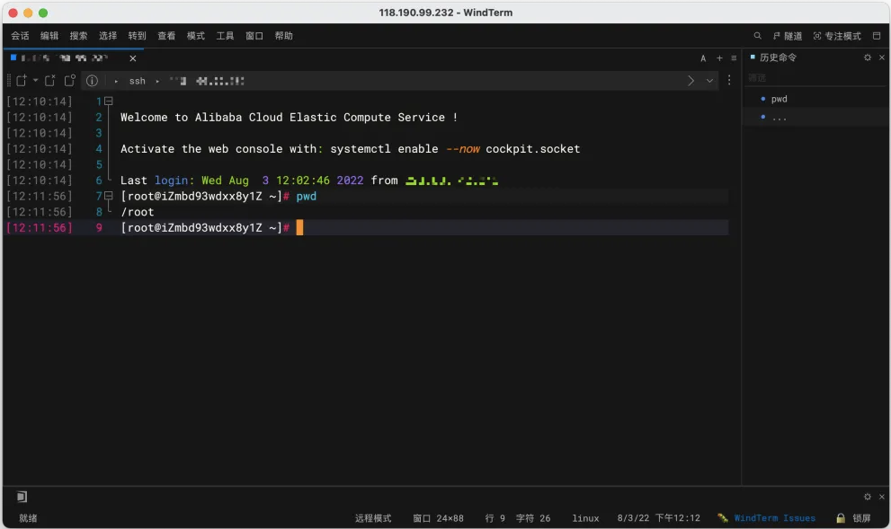Click line number 4 in the gutter

(x=99, y=149)
